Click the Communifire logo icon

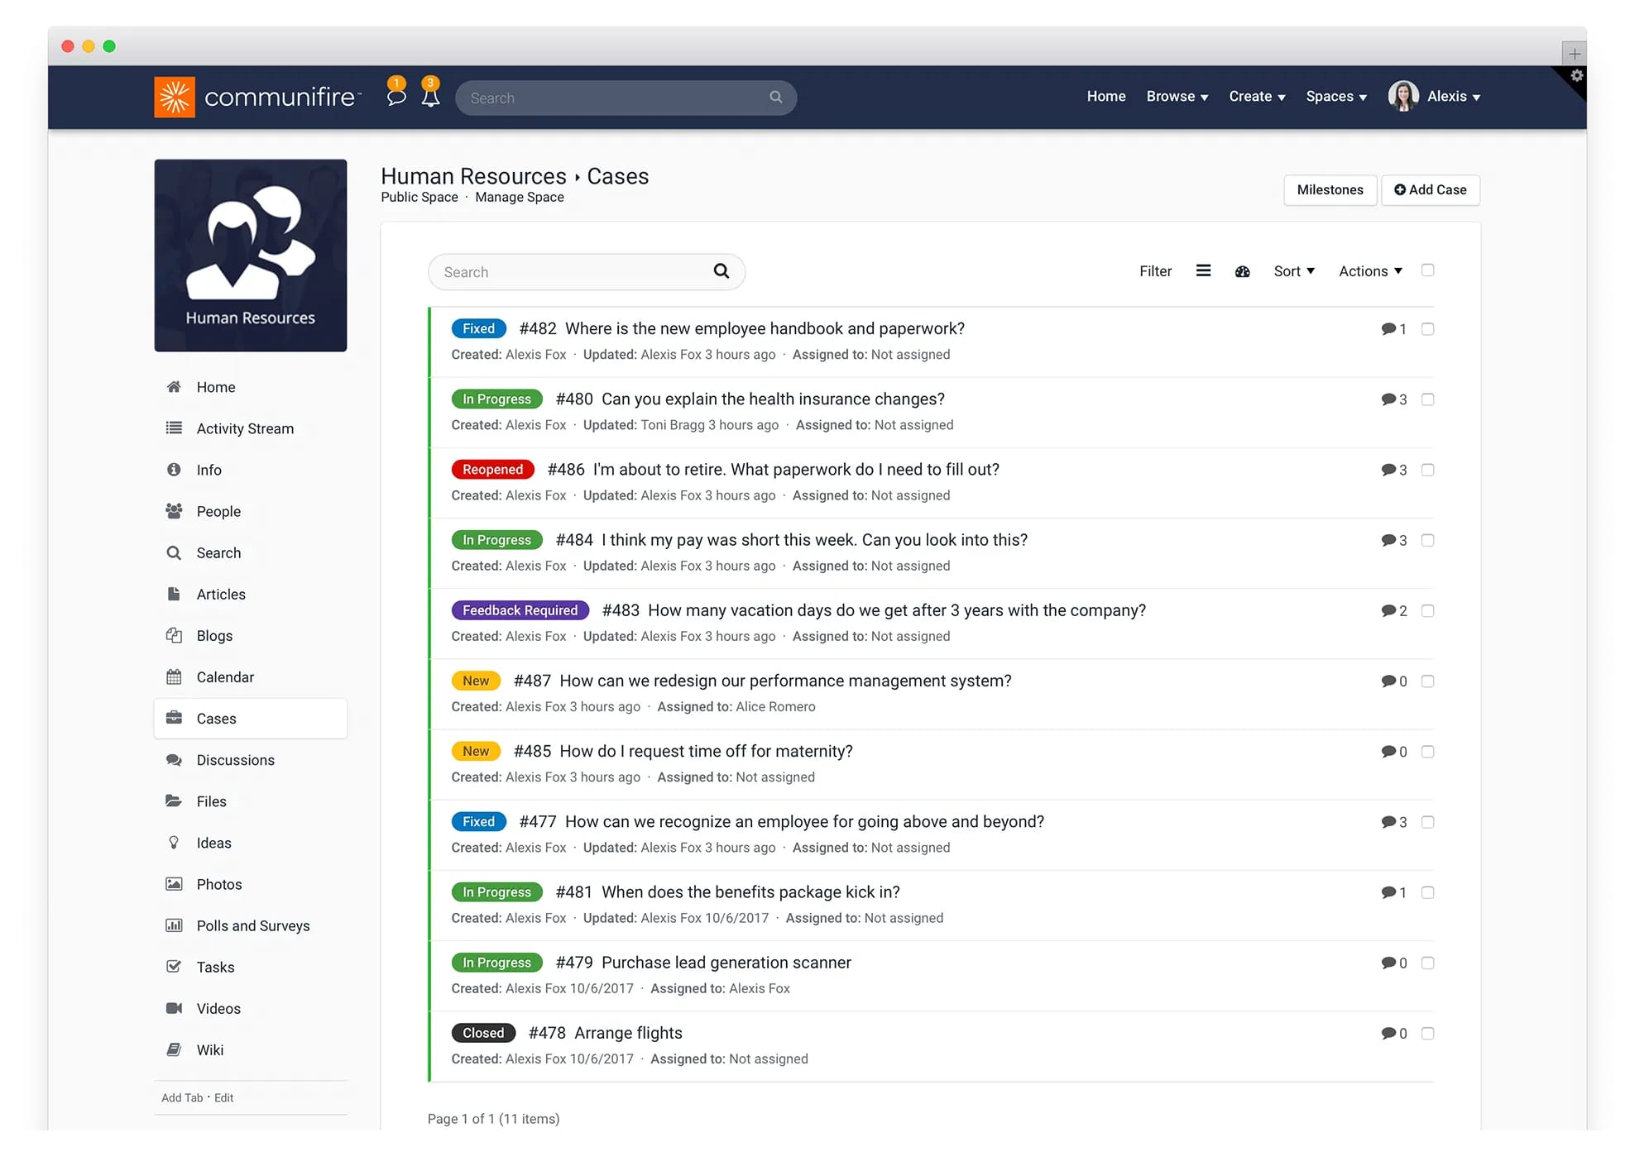click(x=175, y=97)
